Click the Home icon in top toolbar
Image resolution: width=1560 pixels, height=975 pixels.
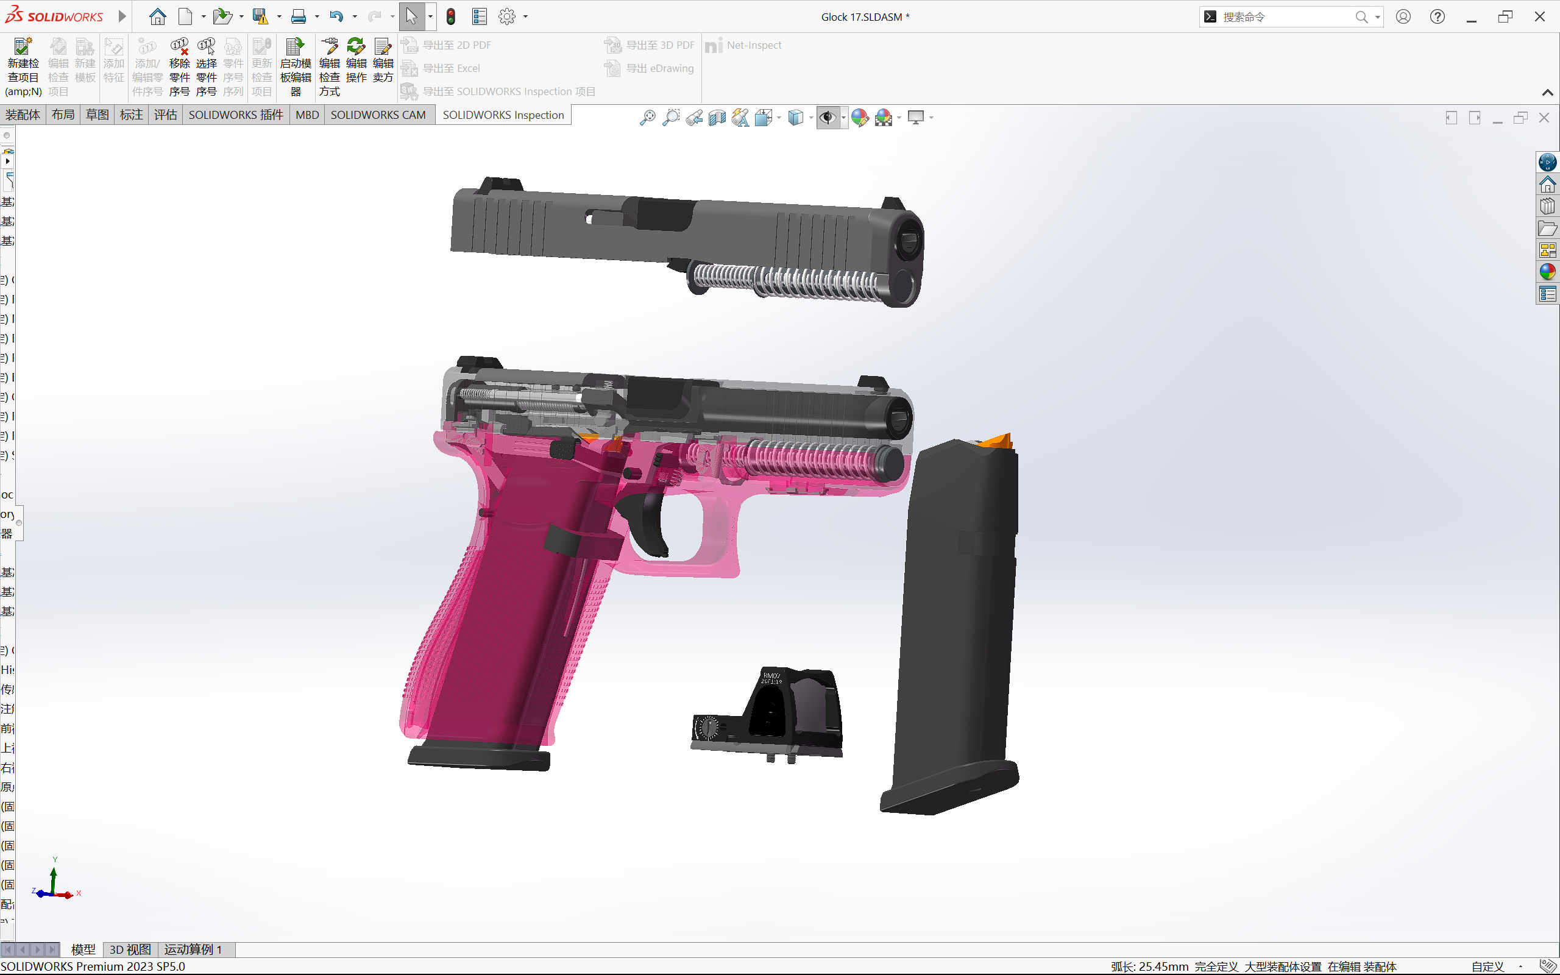click(x=157, y=17)
